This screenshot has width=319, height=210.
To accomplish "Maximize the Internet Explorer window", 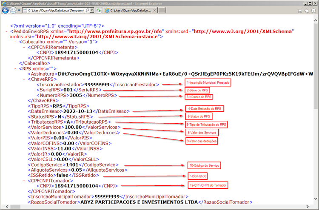I will click(x=310, y=3).
